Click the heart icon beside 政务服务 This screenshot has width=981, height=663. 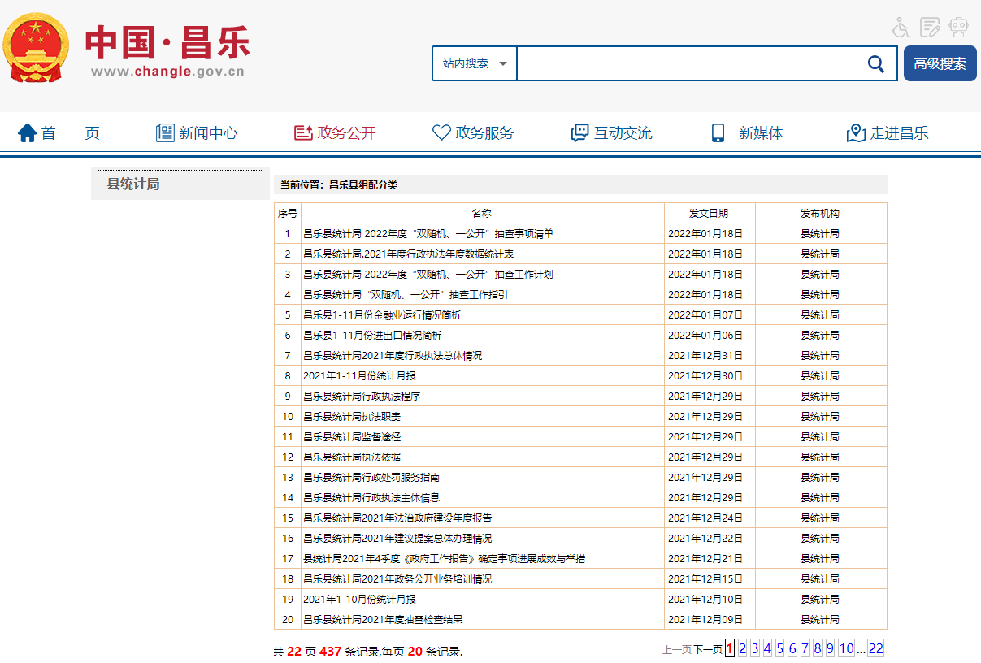click(x=441, y=132)
